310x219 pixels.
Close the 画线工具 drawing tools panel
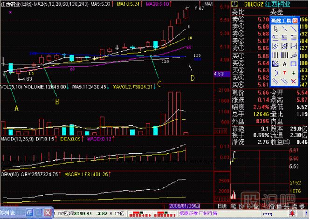[295, 21]
